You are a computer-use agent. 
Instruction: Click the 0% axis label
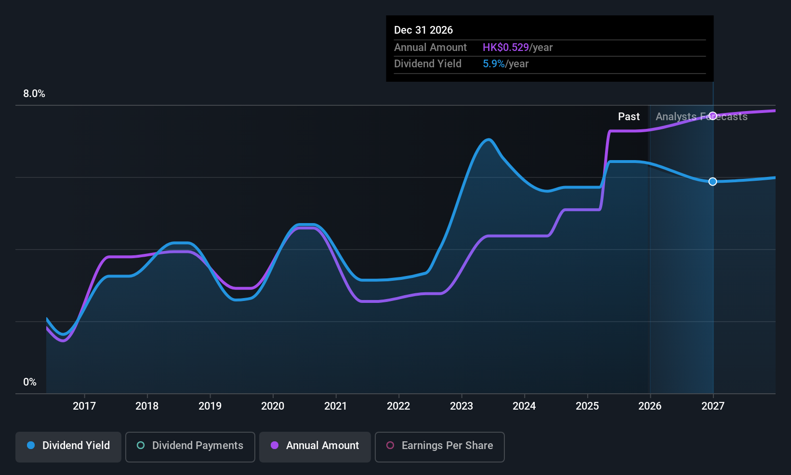pyautogui.click(x=30, y=382)
